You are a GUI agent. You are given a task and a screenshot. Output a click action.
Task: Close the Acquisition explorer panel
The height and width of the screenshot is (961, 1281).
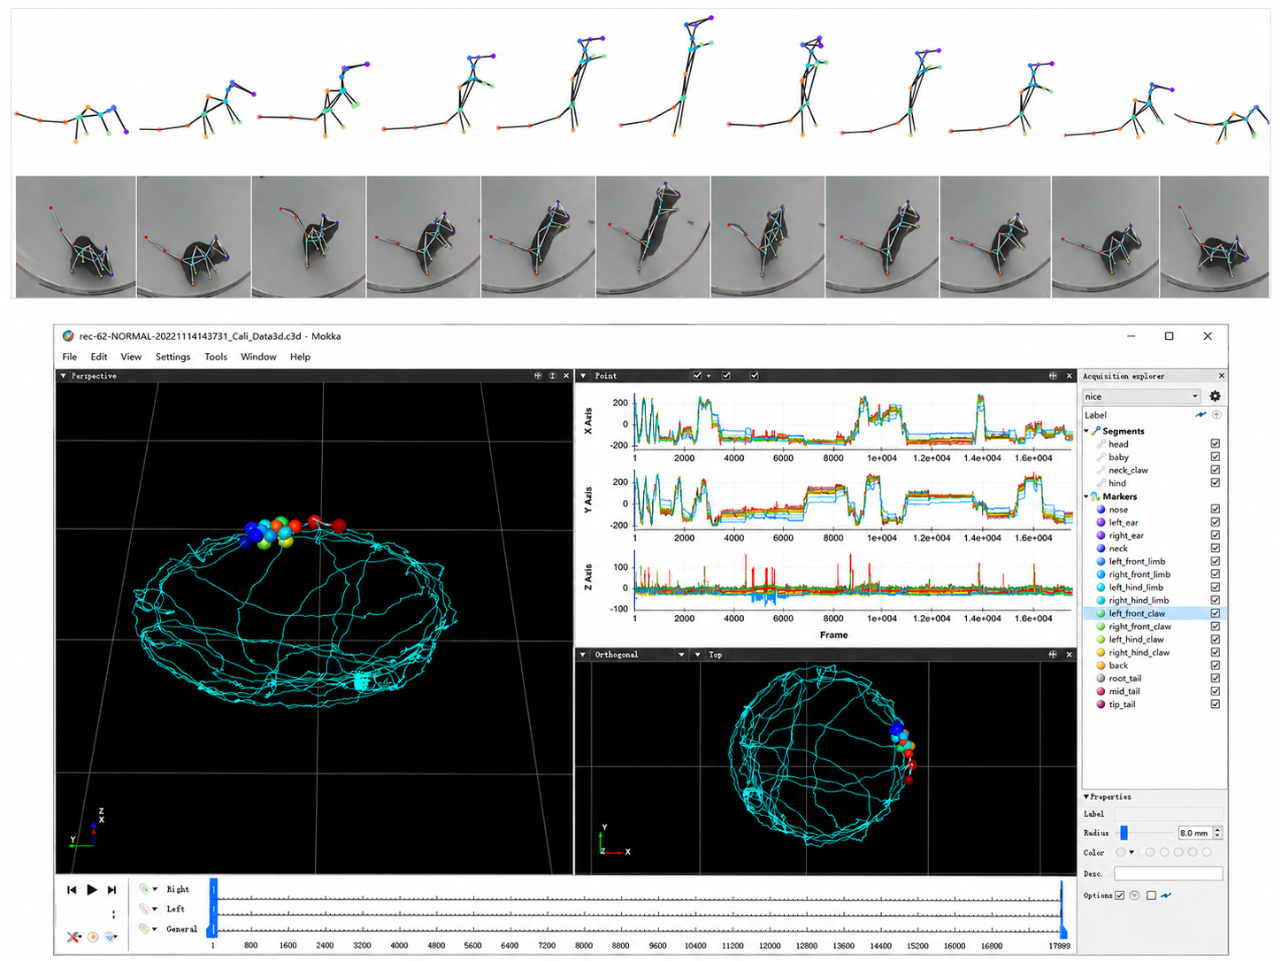[1222, 376]
